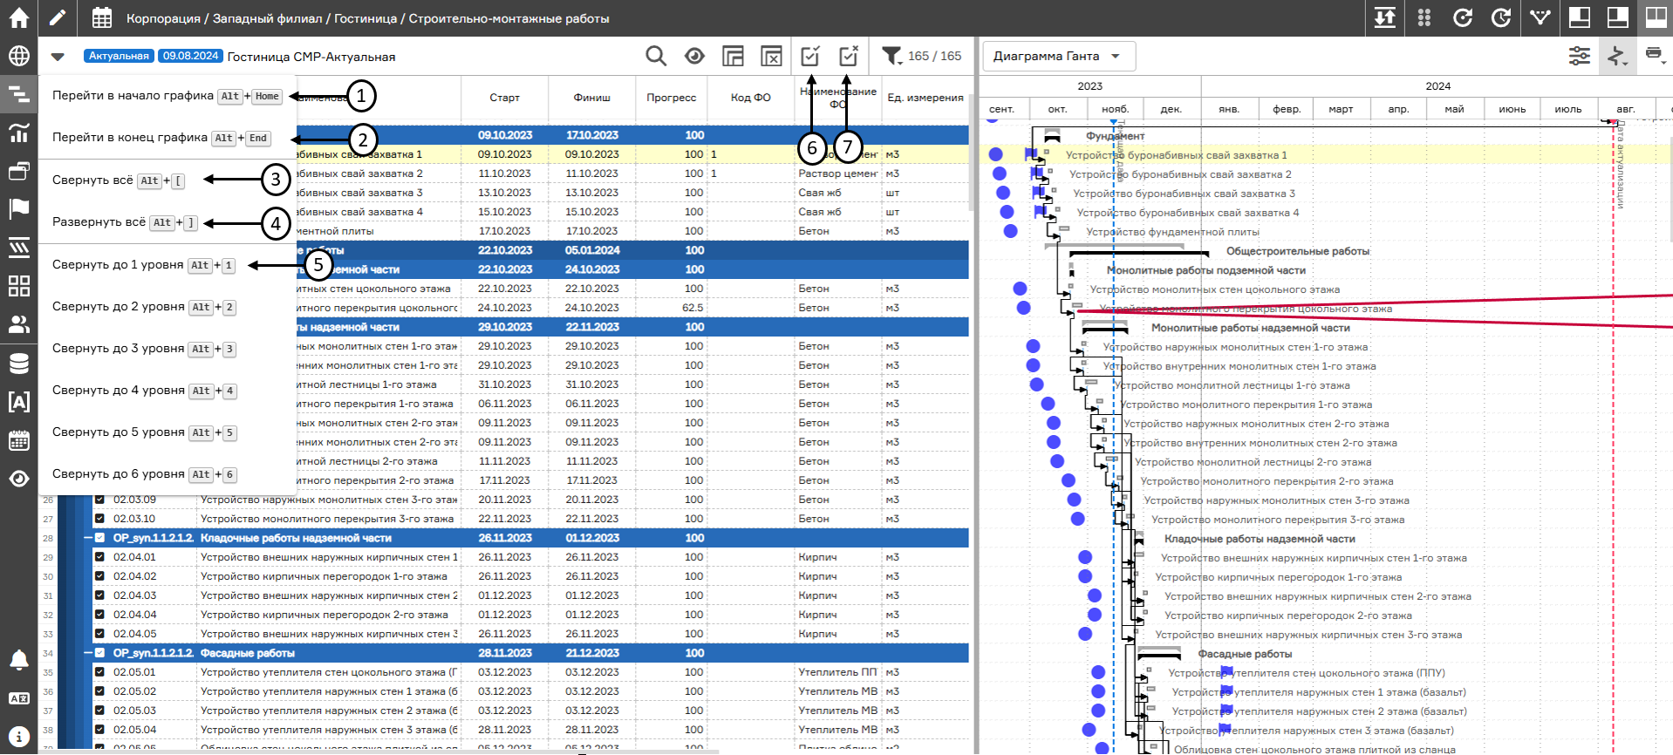The width and height of the screenshot is (1673, 755).
Task: Toggle the eye icon in the sidebar
Action: tap(18, 479)
